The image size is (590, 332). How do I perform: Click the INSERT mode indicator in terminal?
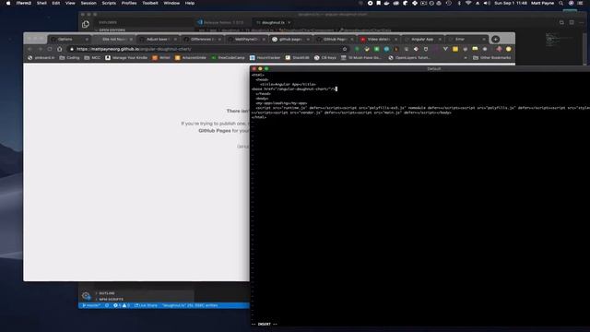pyautogui.click(x=265, y=324)
